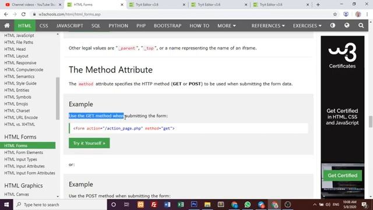The image size is (373, 210).
Task: Open a new tab with the plus icon
Action: click(x=318, y=5)
